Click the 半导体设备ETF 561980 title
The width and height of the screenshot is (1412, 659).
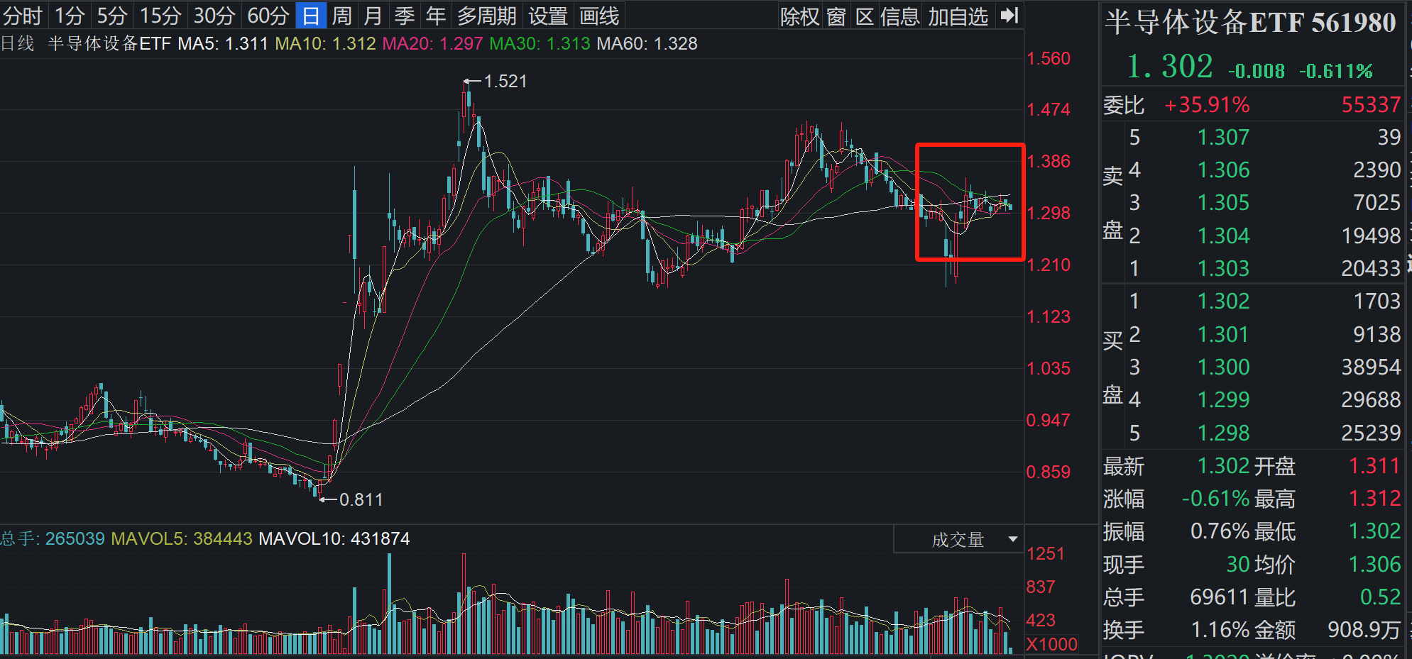[x=1250, y=23]
